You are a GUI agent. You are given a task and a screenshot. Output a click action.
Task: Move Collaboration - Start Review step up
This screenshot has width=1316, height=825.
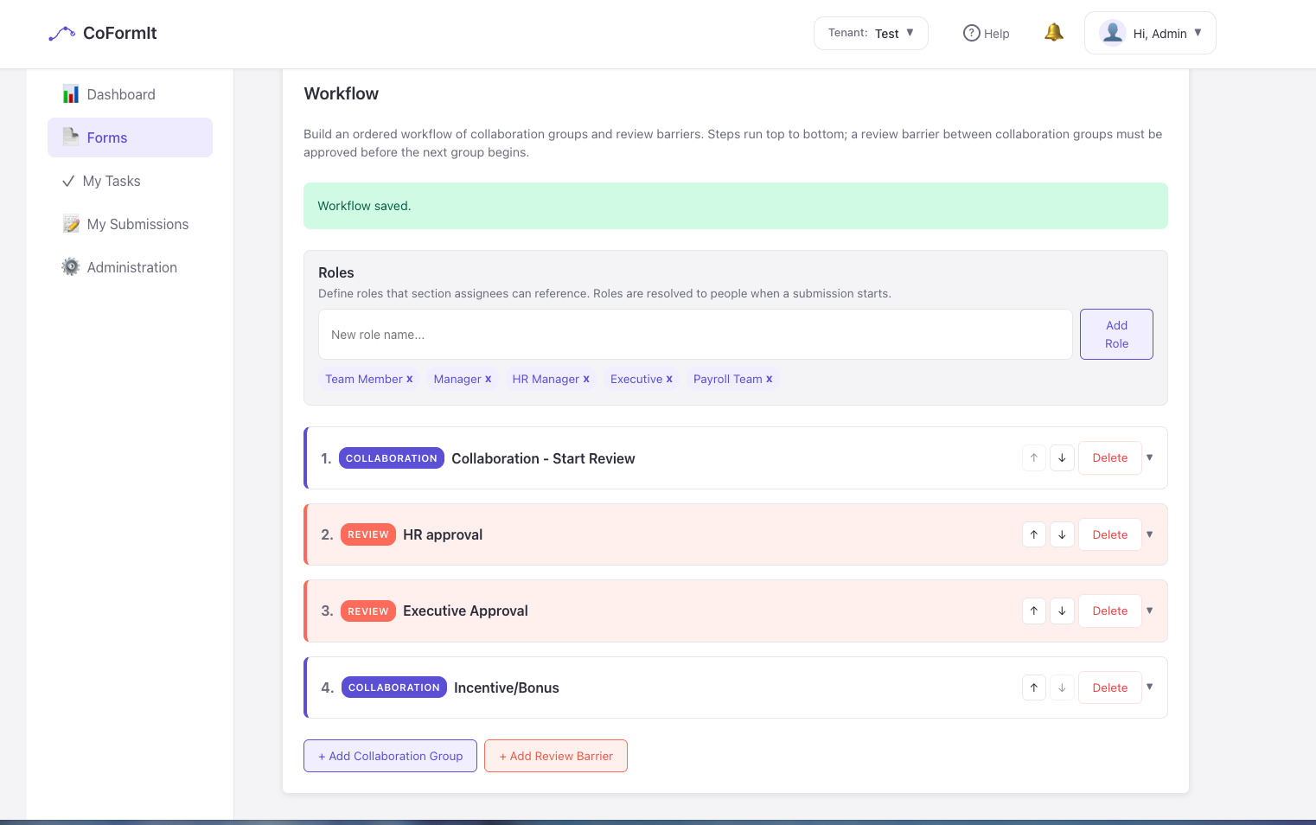point(1034,457)
